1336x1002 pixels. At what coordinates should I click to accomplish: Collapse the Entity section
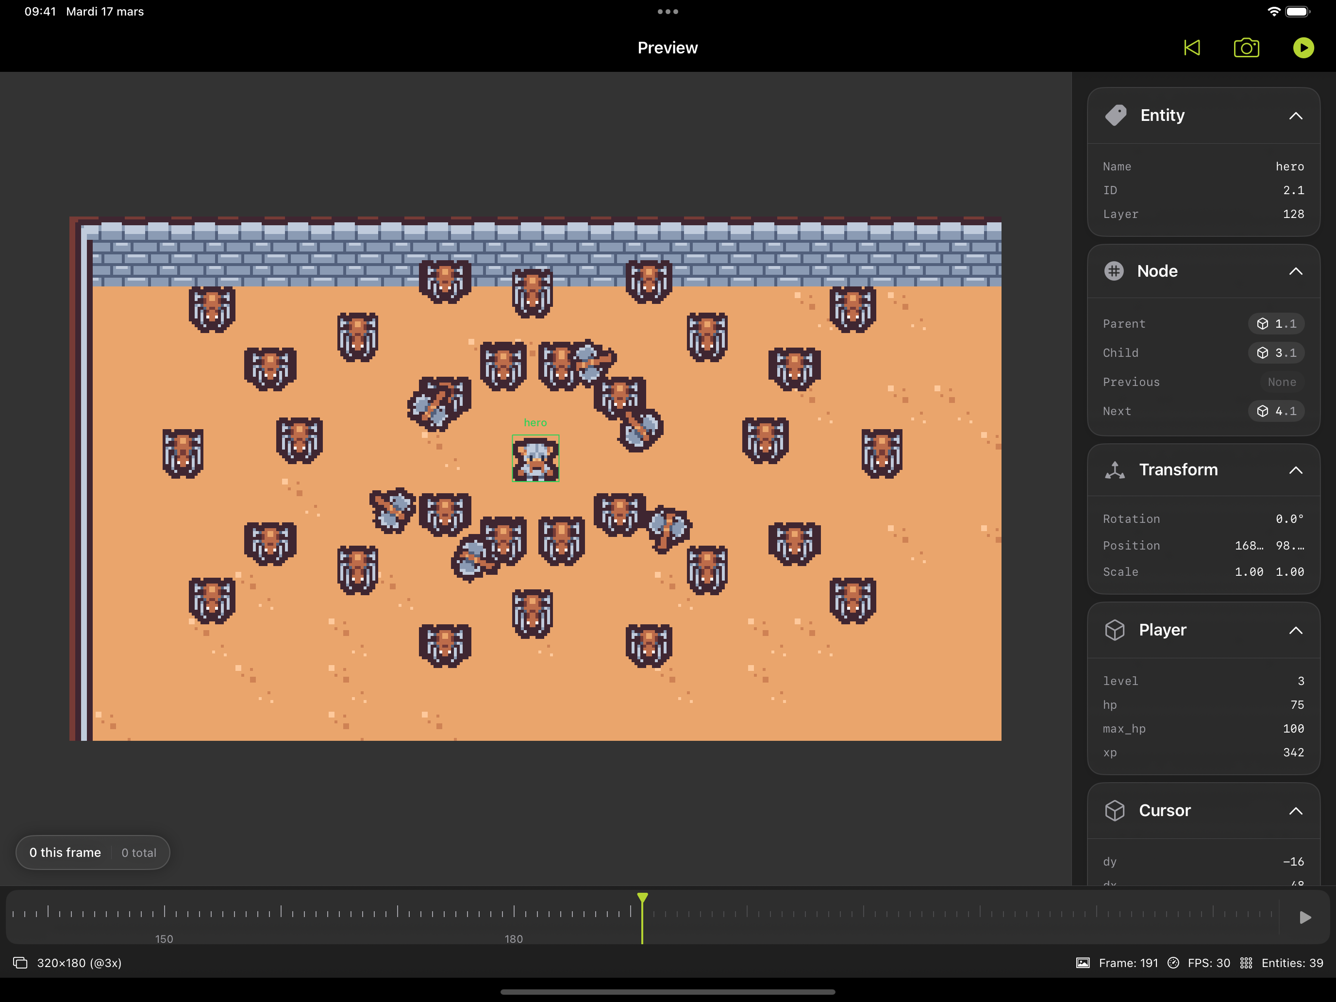pyautogui.click(x=1296, y=116)
